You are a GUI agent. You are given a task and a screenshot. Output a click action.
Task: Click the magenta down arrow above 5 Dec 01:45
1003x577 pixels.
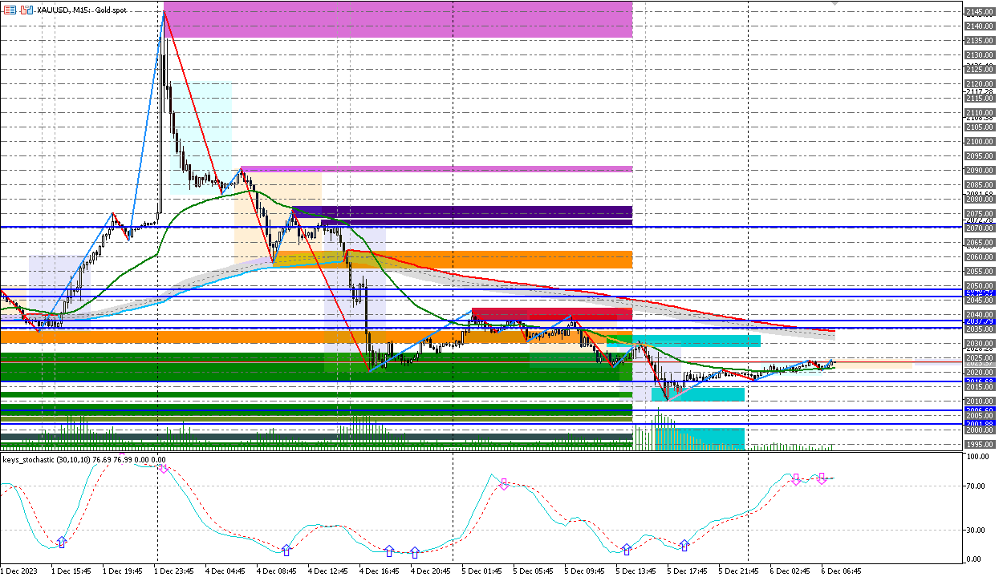[x=505, y=484]
